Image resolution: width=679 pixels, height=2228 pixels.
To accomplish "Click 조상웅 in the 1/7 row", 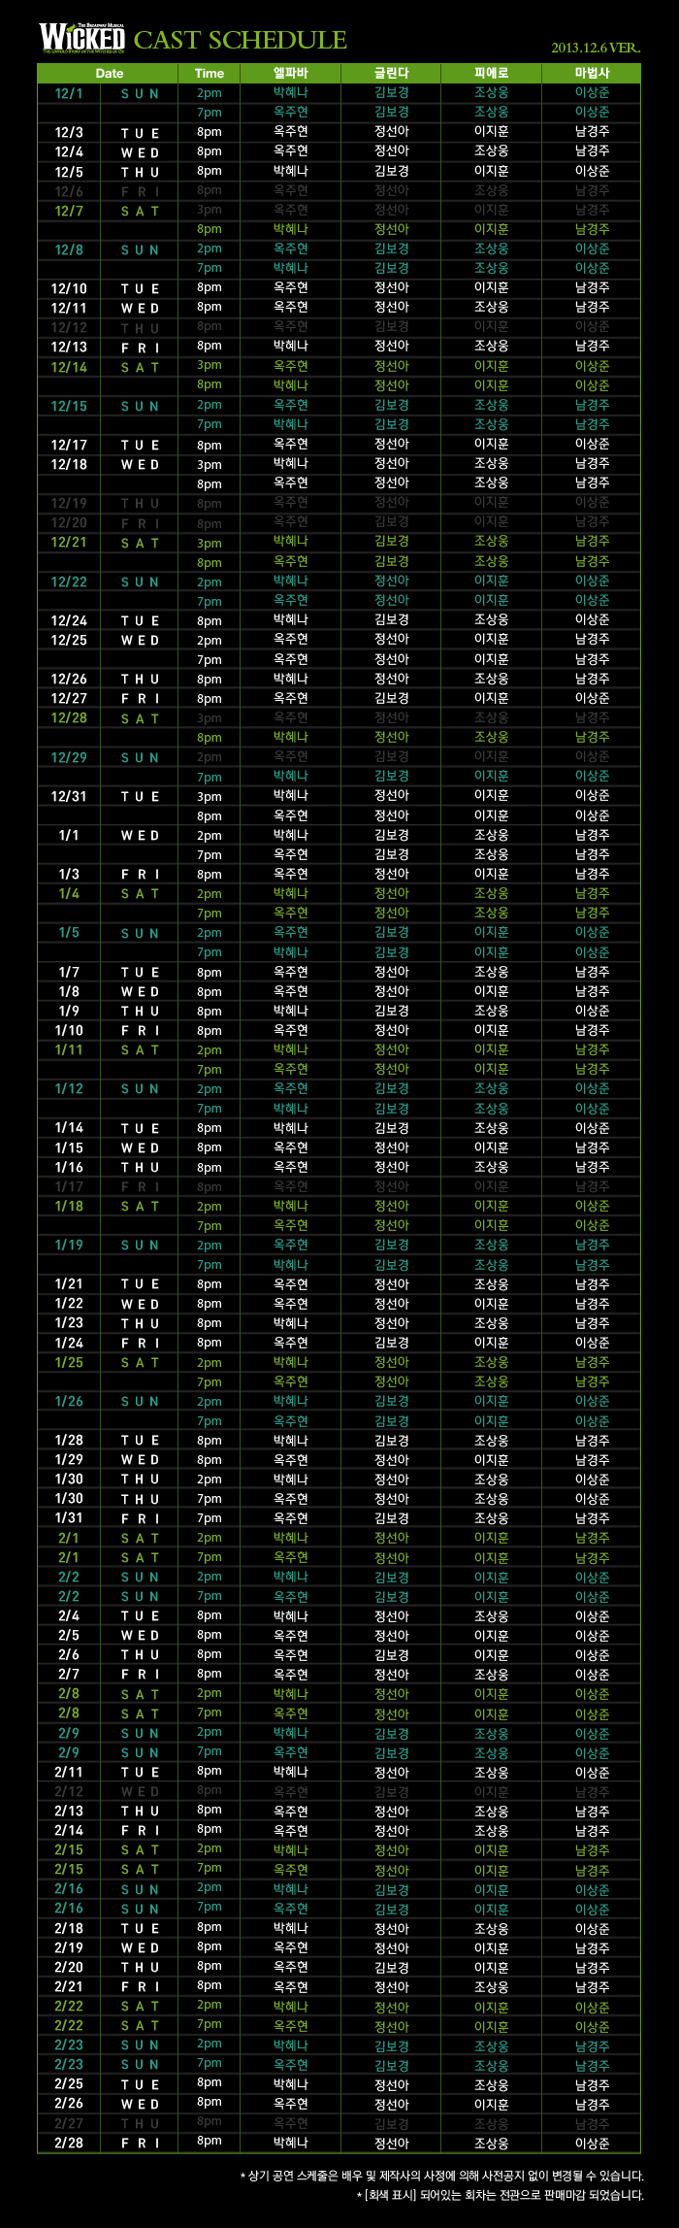I will pos(492,972).
